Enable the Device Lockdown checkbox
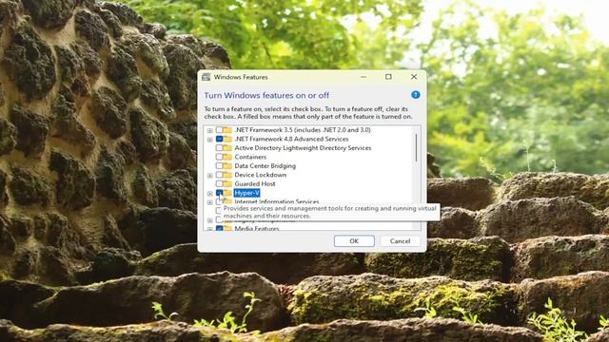The width and height of the screenshot is (609, 342). 219,175
